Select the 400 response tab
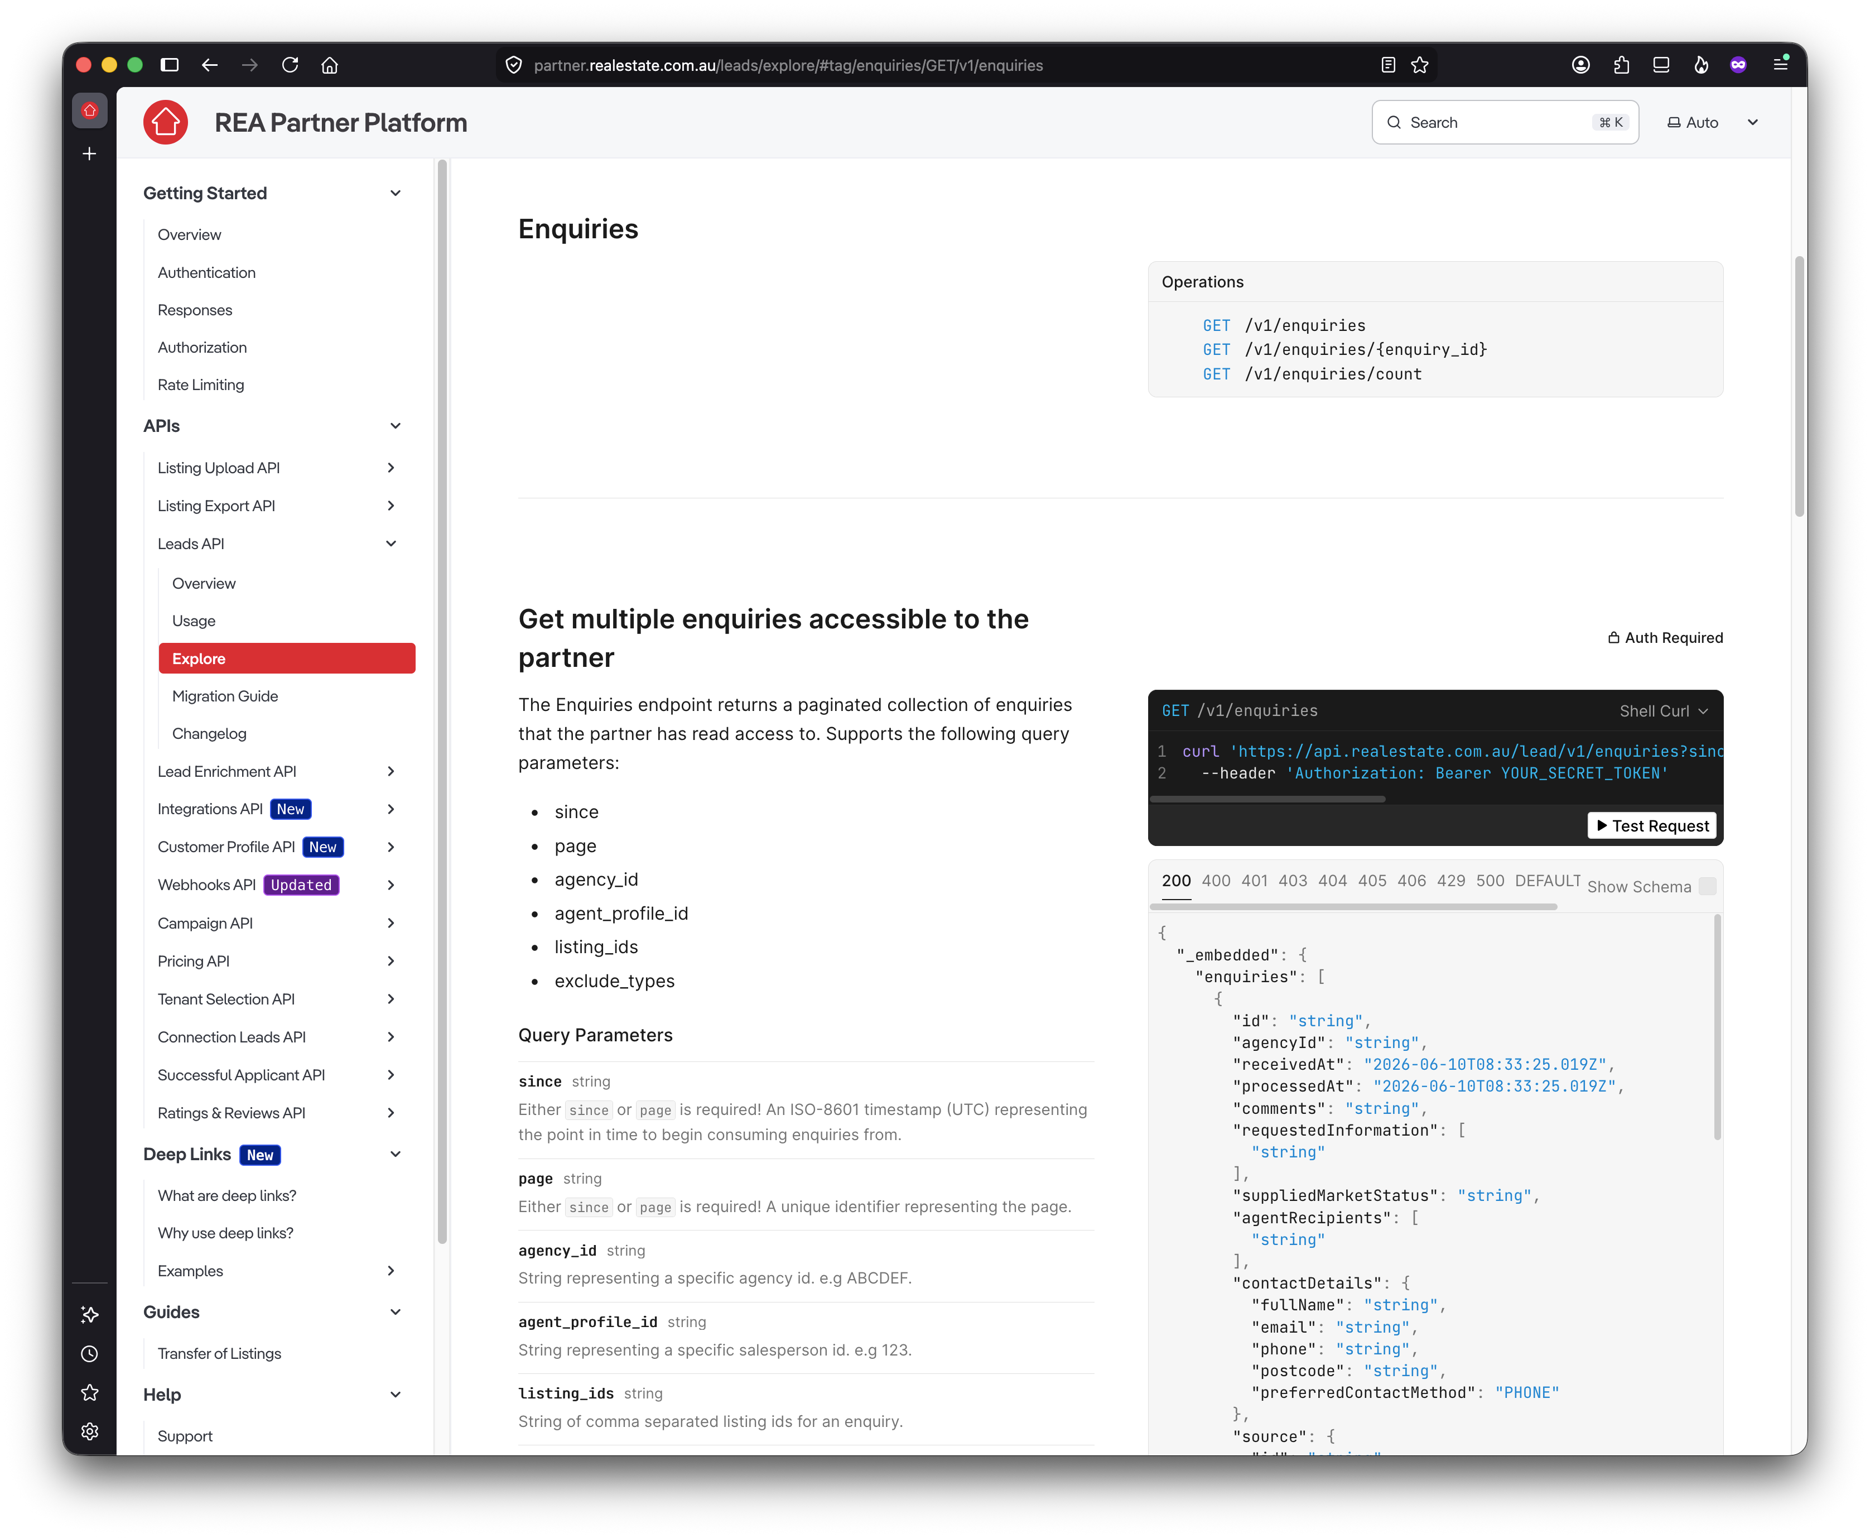Viewport: 1870px width, 1538px height. tap(1216, 881)
